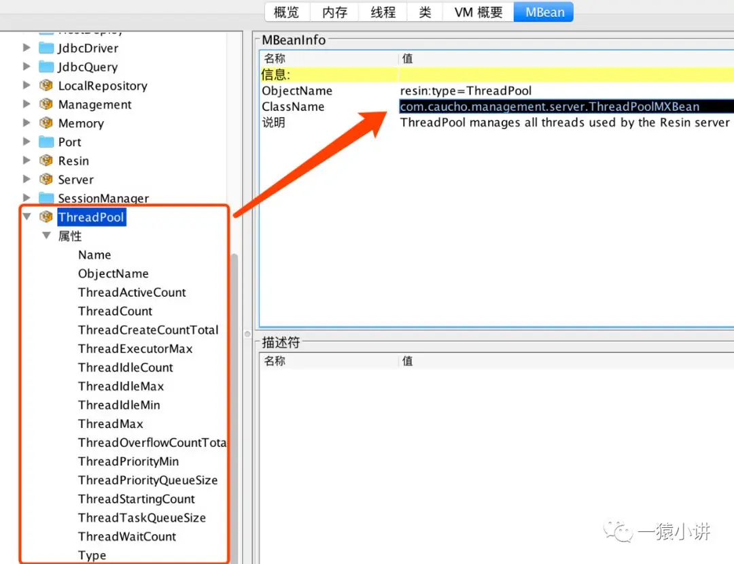This screenshot has height=564, width=734.
Task: Click the 说明 row label
Action: pyautogui.click(x=273, y=122)
